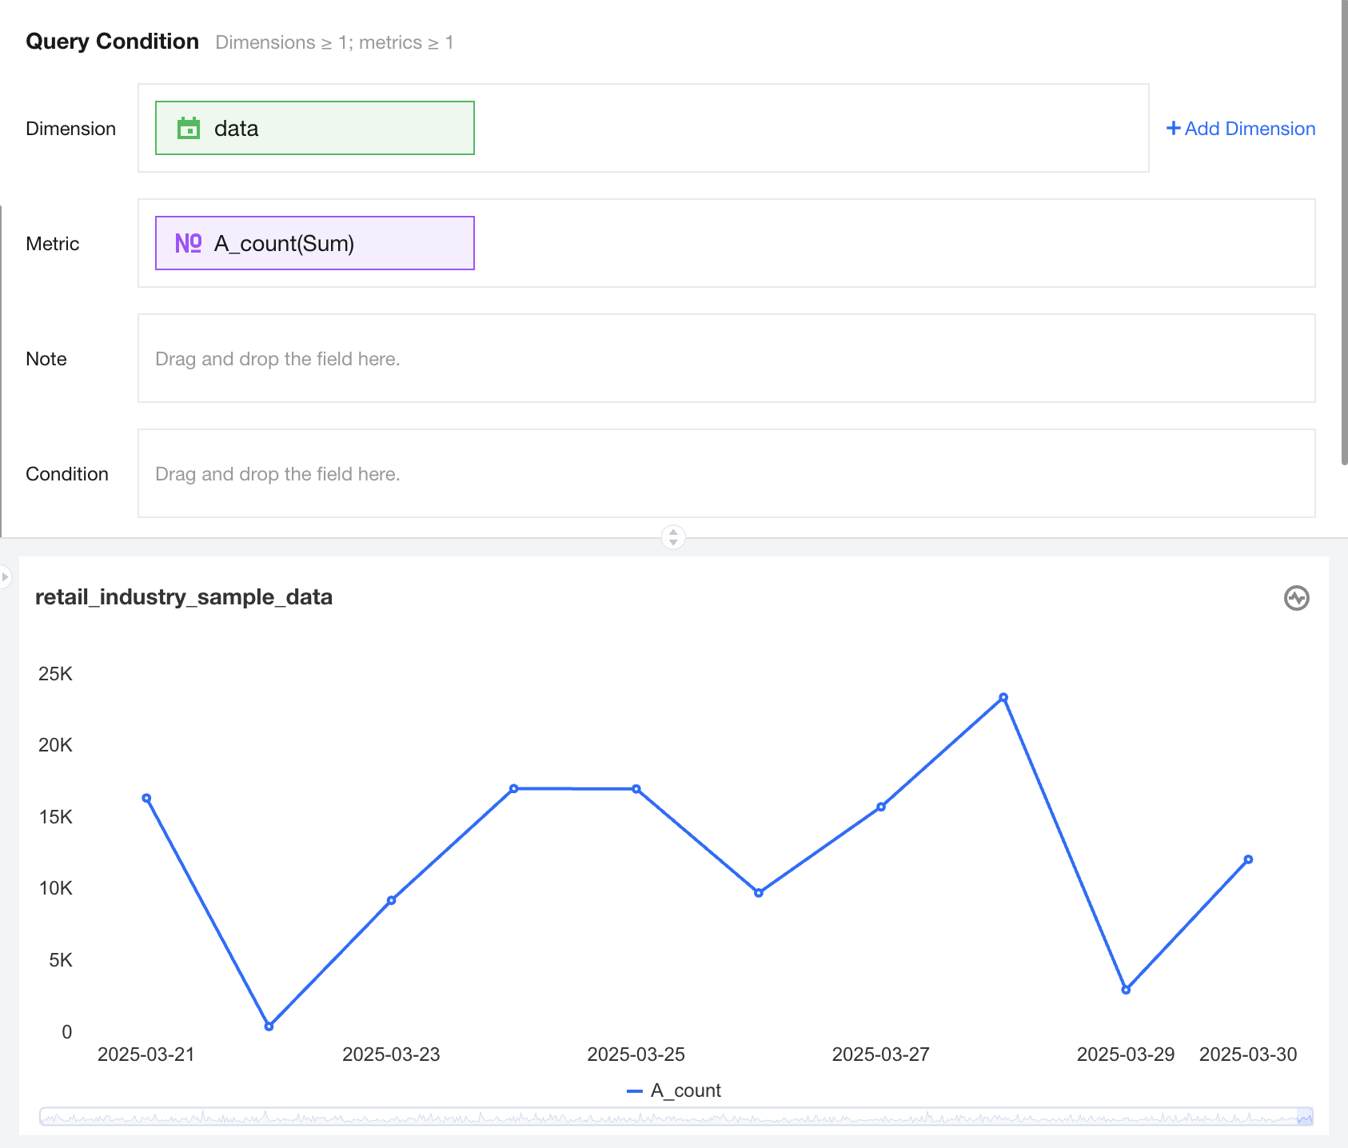Click the Condition field drop area
The width and height of the screenshot is (1348, 1148).
point(726,473)
